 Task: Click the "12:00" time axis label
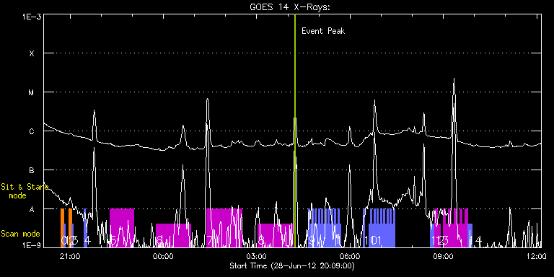[537, 257]
